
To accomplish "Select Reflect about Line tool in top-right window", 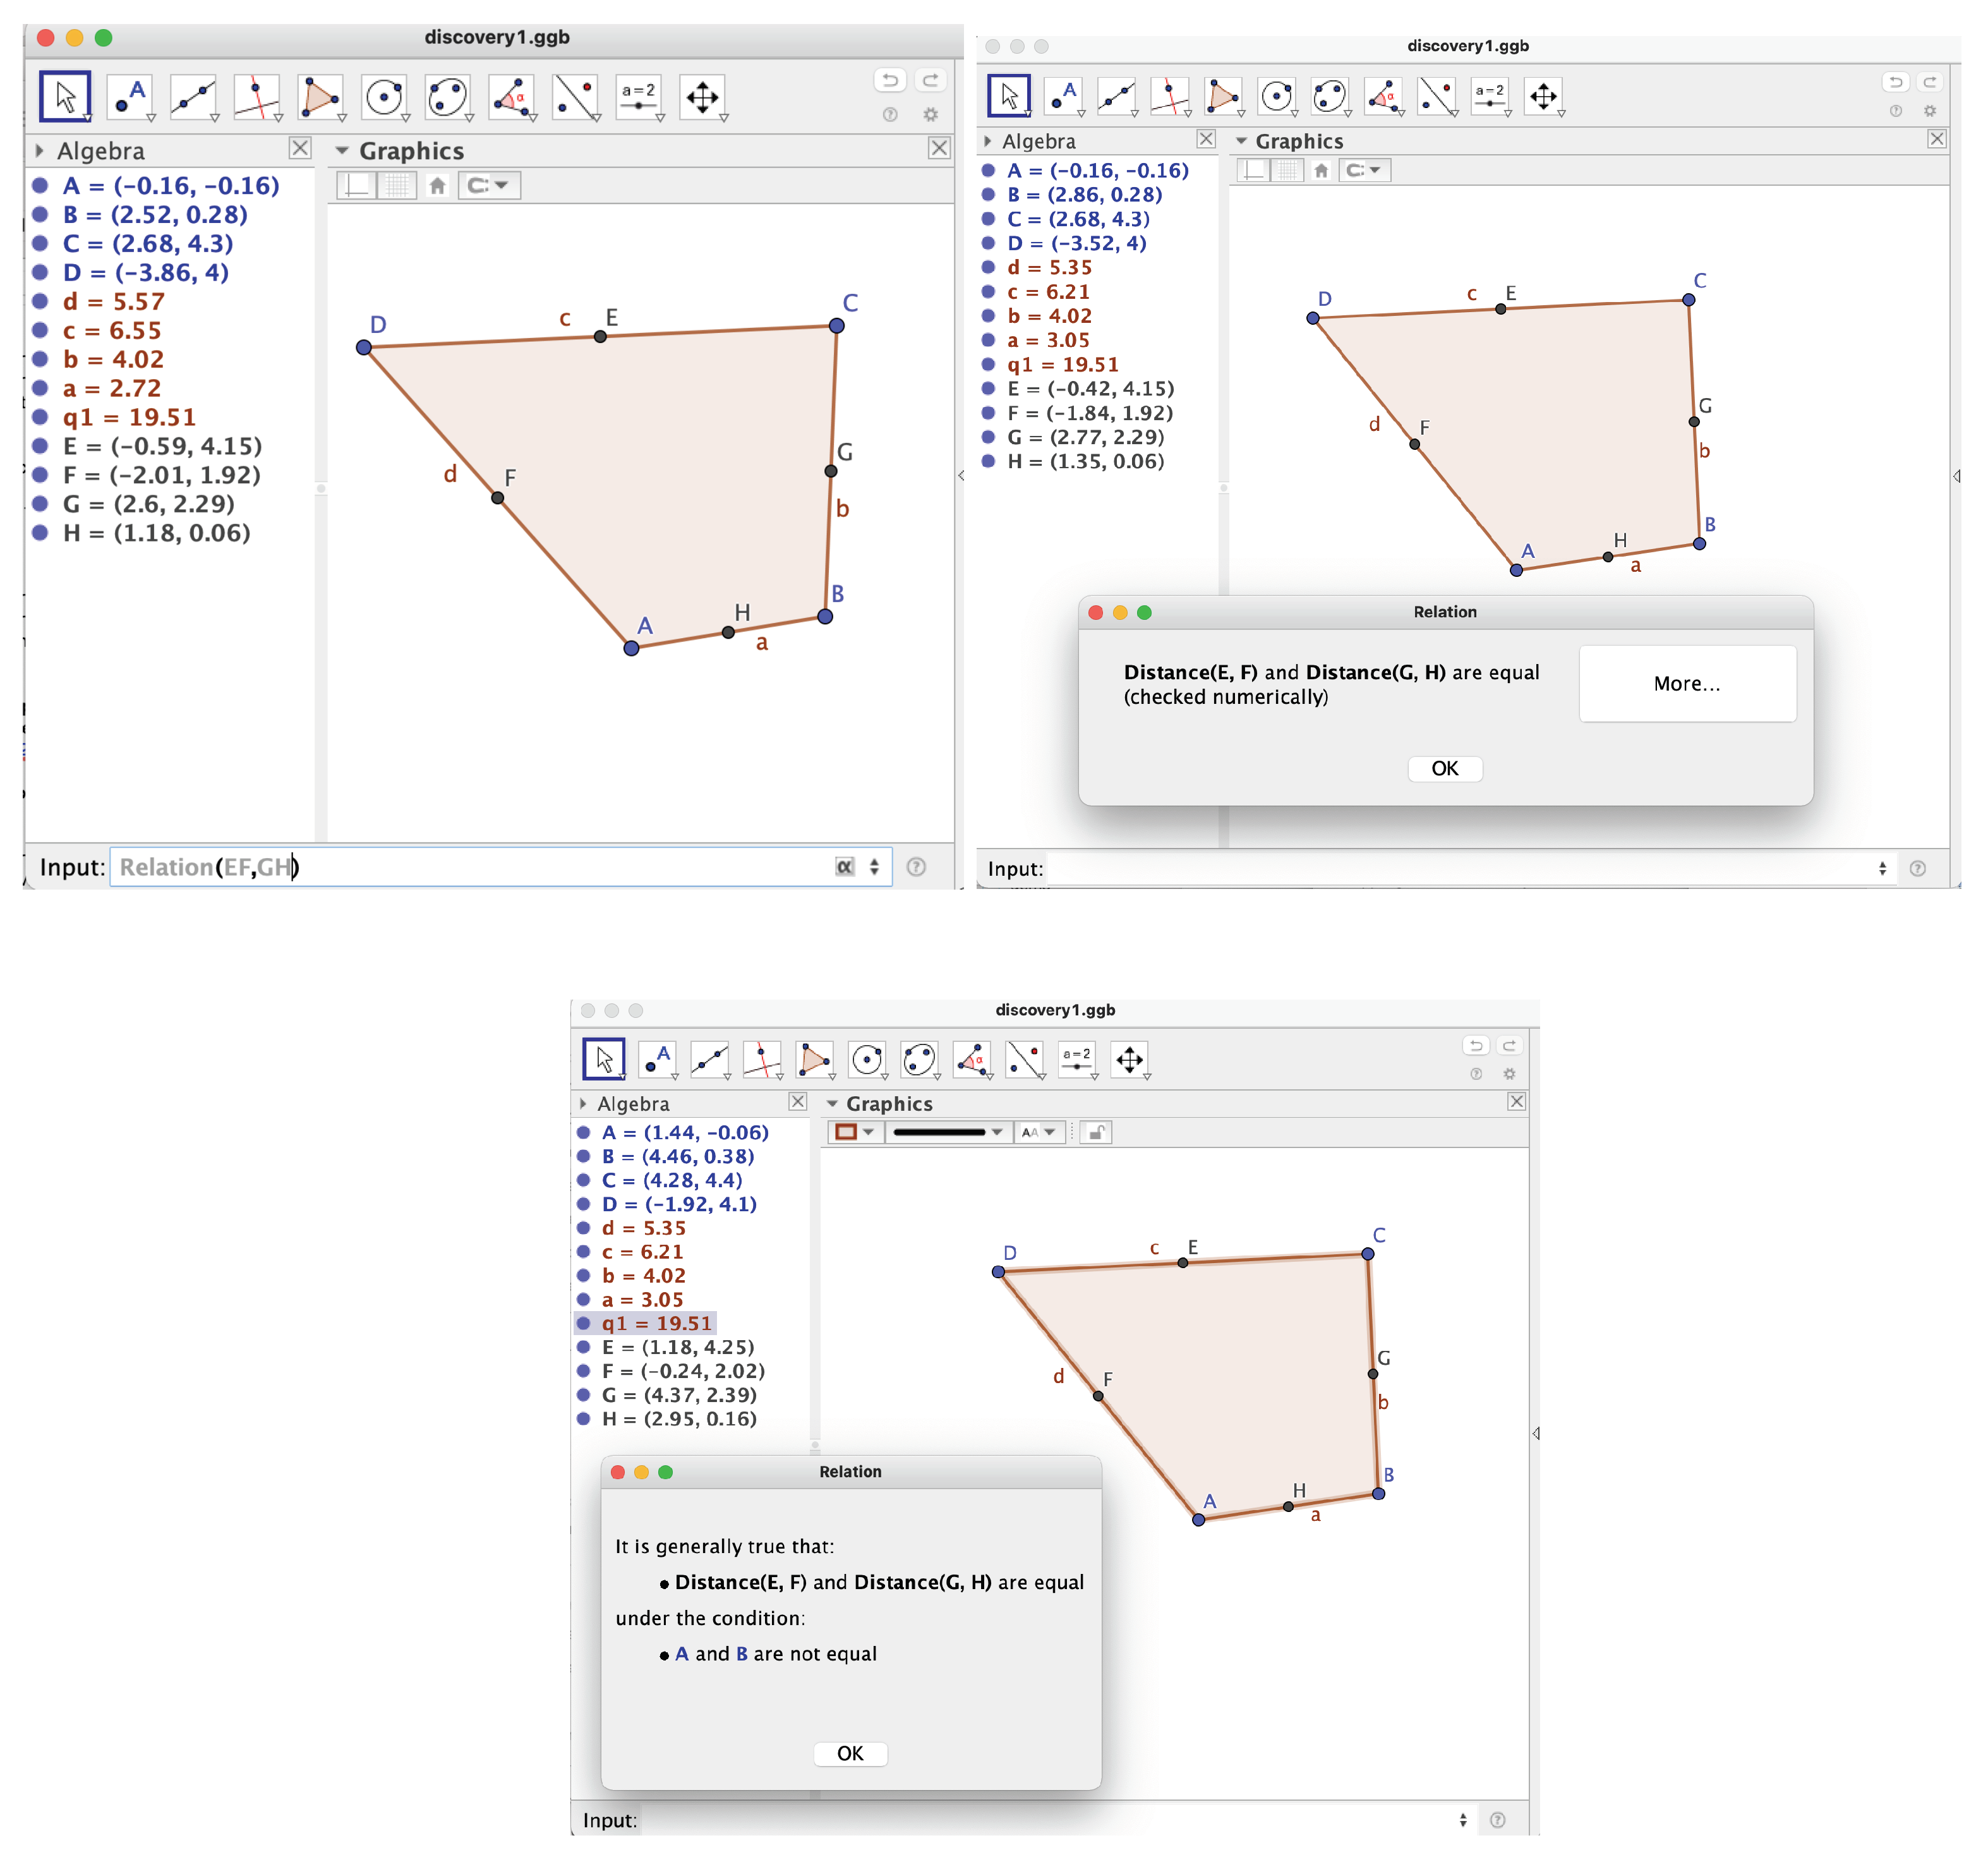I will click(1436, 96).
